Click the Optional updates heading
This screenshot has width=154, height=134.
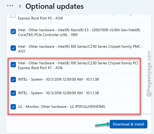tap(54, 6)
